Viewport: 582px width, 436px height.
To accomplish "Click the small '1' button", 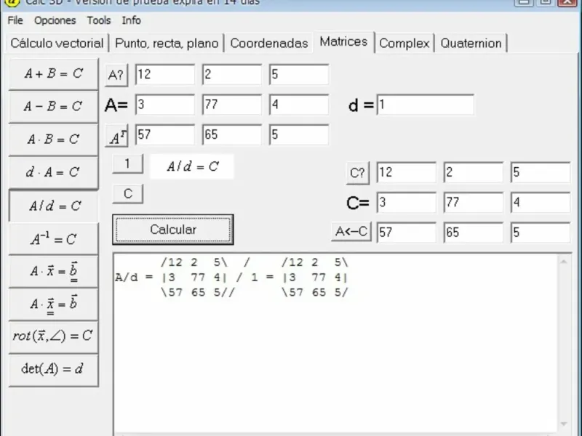I will click(128, 163).
